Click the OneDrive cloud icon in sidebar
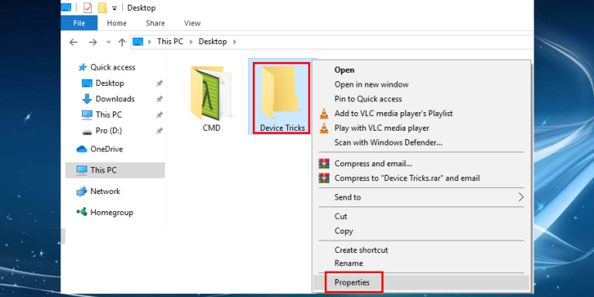This screenshot has width=594, height=297. click(x=82, y=149)
